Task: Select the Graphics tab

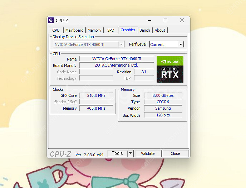Action: (128, 30)
